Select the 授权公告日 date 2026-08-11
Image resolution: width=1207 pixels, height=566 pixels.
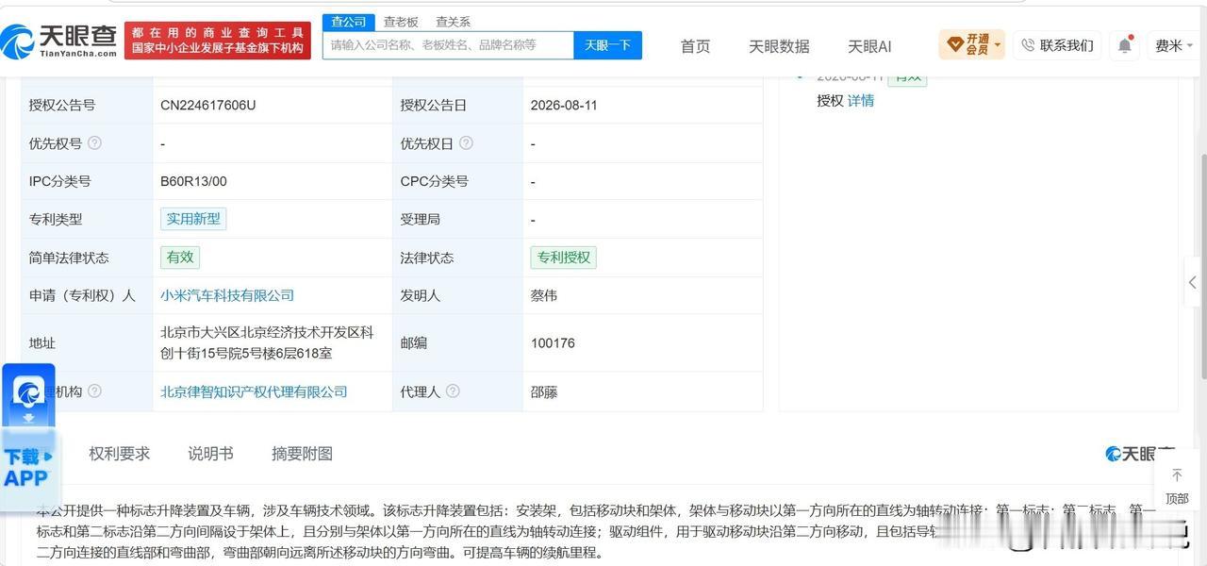click(564, 105)
